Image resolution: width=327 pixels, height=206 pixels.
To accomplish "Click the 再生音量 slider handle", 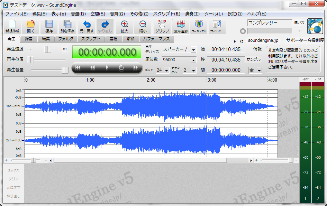I will coord(65,70).
